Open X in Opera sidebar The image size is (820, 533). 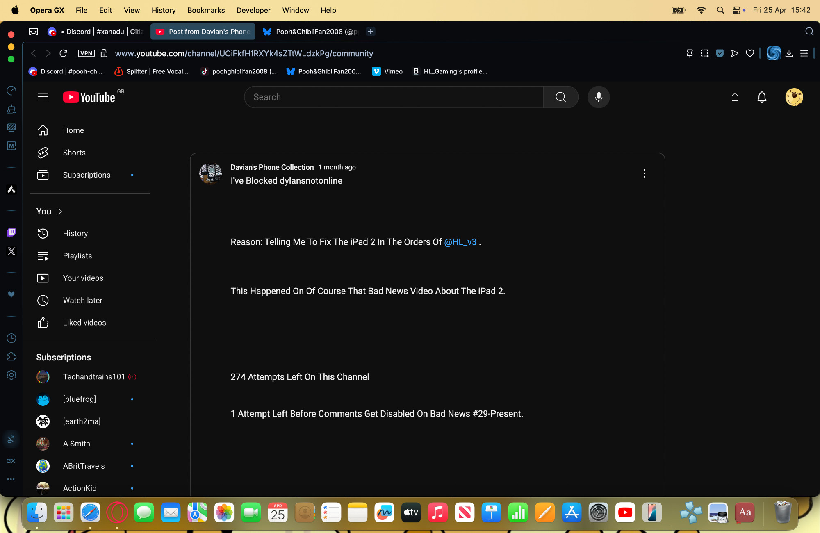11,251
